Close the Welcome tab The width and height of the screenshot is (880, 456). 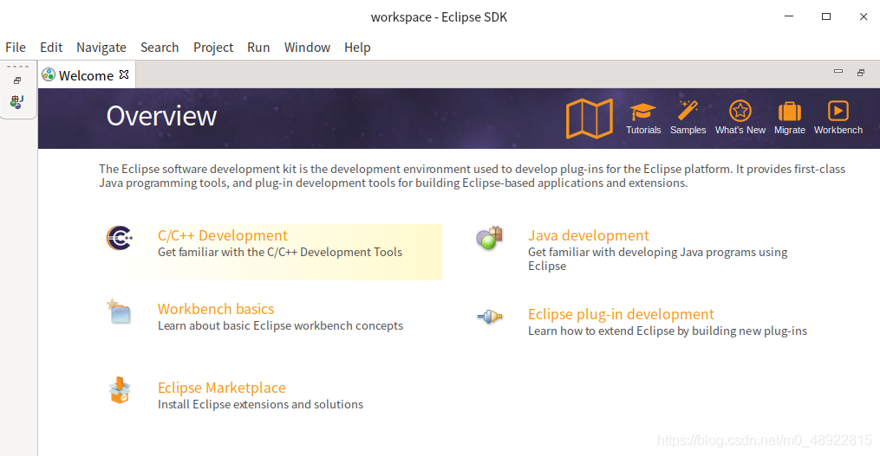click(x=124, y=74)
